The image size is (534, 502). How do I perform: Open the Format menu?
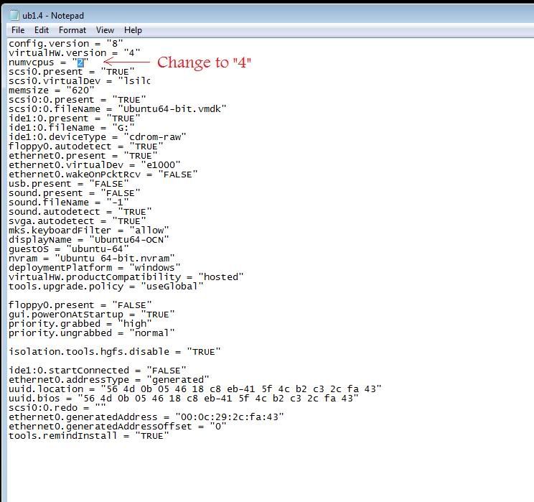pos(72,30)
